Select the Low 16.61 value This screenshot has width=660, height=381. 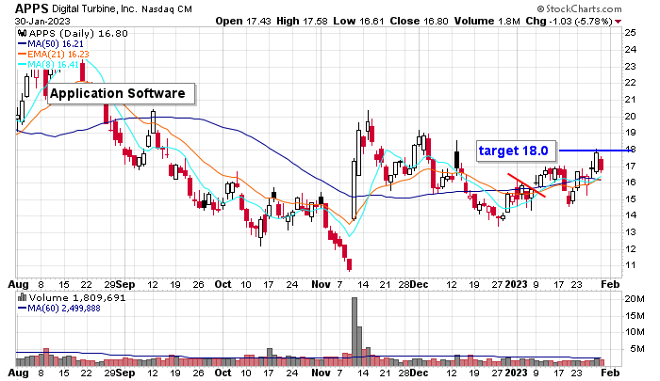coord(358,21)
